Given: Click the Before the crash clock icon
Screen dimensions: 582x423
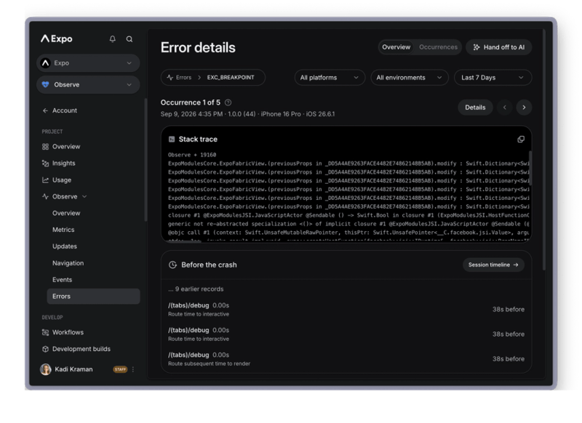Looking at the screenshot, I should point(172,265).
